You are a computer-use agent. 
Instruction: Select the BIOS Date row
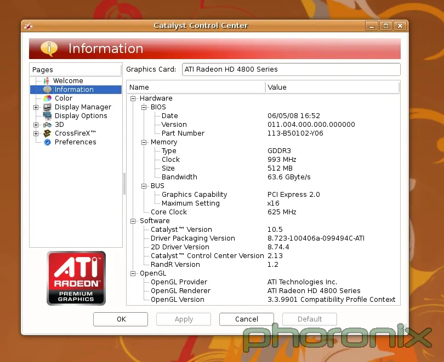click(x=263, y=116)
